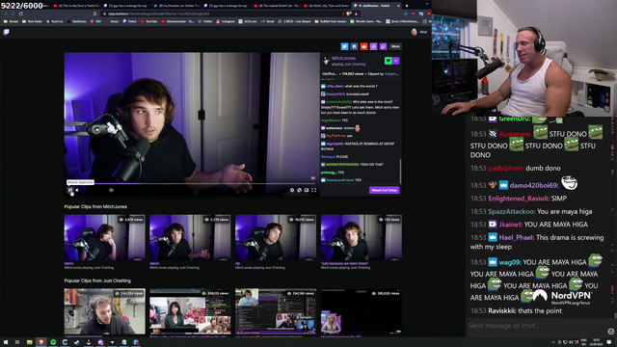Switch to 'This is why Knut is Twitch' tab
Viewport: 617px width, 347px height.
(77, 6)
